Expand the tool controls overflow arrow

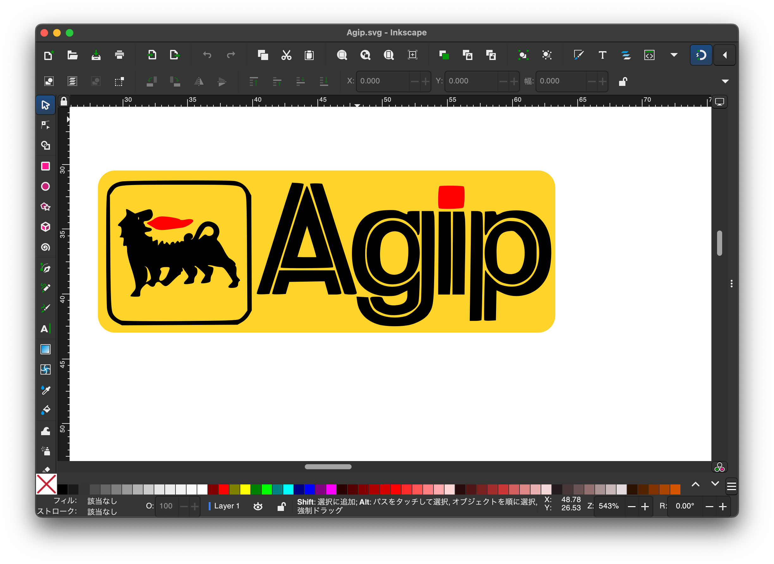tap(725, 81)
